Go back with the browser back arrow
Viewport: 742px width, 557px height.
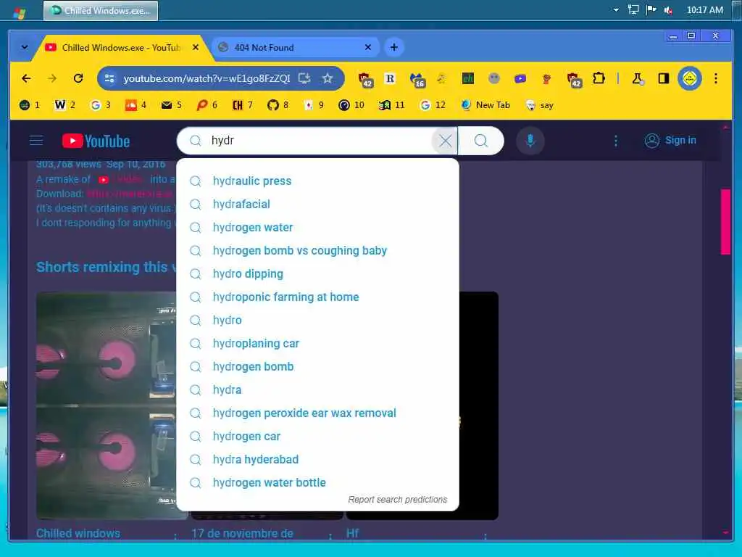click(x=27, y=78)
